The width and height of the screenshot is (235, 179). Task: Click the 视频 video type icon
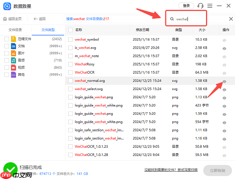[13, 67]
